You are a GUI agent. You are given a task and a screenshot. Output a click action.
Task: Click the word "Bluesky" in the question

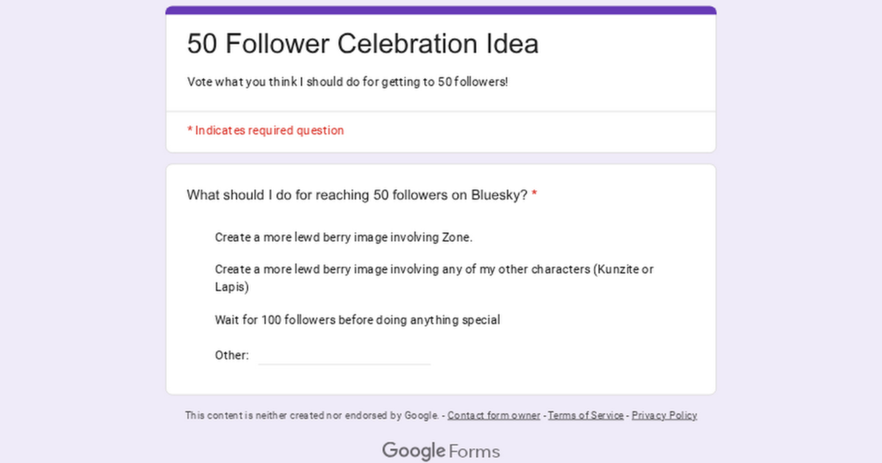click(499, 195)
